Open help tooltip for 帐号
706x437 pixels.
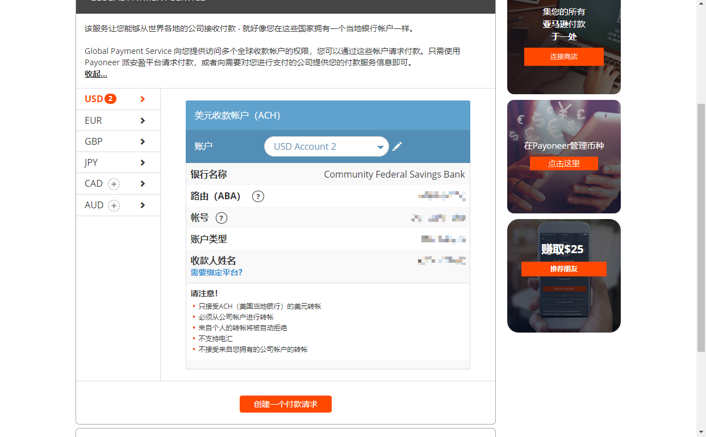[x=222, y=218]
